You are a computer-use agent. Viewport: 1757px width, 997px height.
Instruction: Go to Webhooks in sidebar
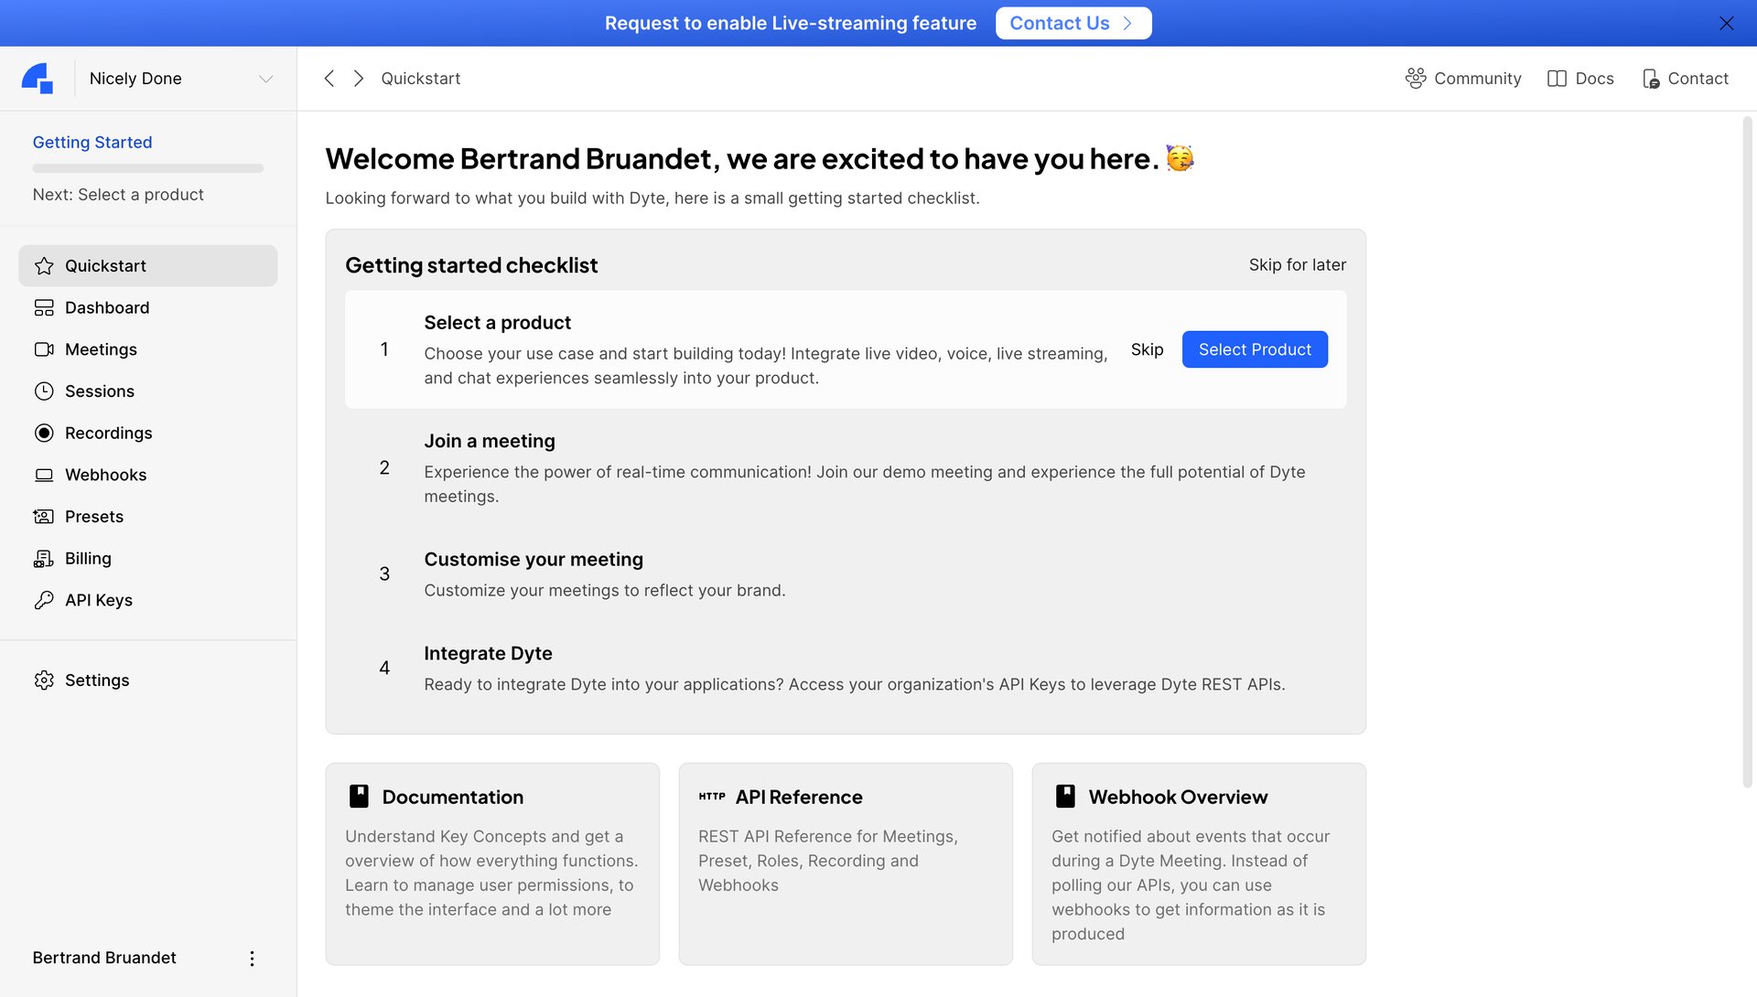pyautogui.click(x=105, y=475)
